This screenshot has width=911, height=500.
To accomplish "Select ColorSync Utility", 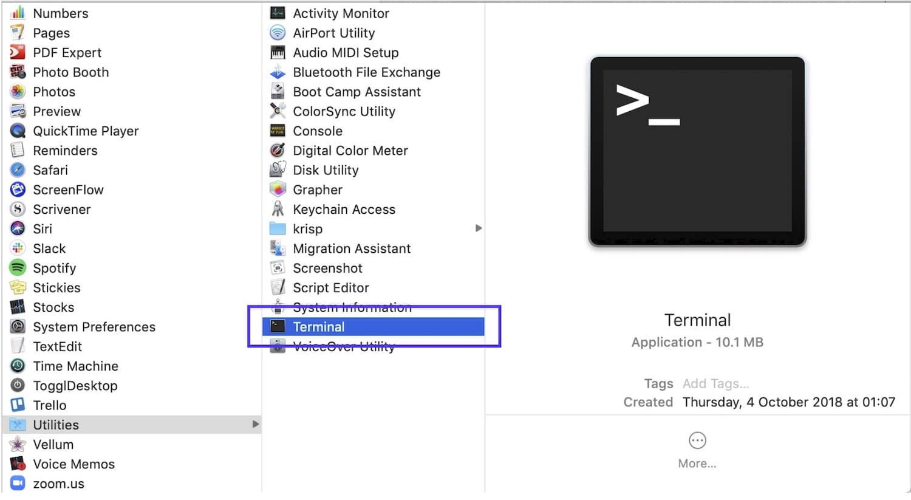I will point(344,111).
